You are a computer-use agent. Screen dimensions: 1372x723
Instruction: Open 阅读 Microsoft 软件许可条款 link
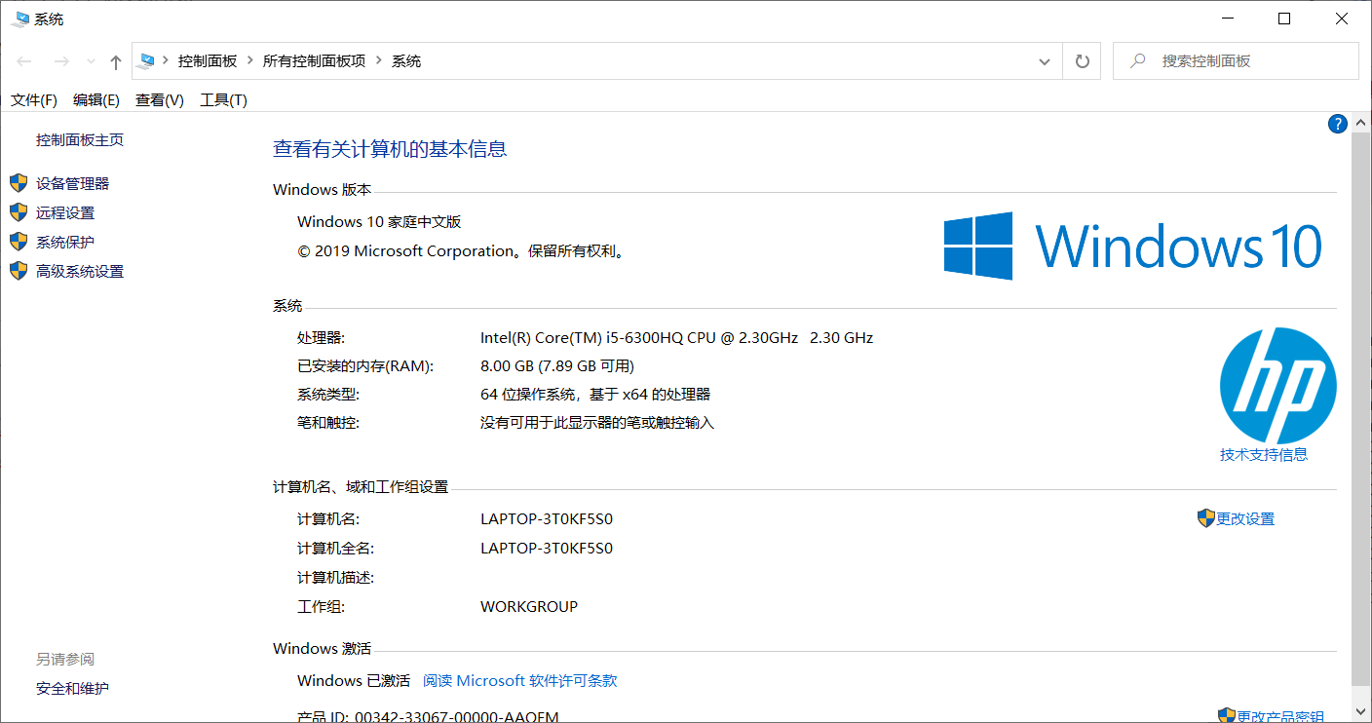[520, 681]
